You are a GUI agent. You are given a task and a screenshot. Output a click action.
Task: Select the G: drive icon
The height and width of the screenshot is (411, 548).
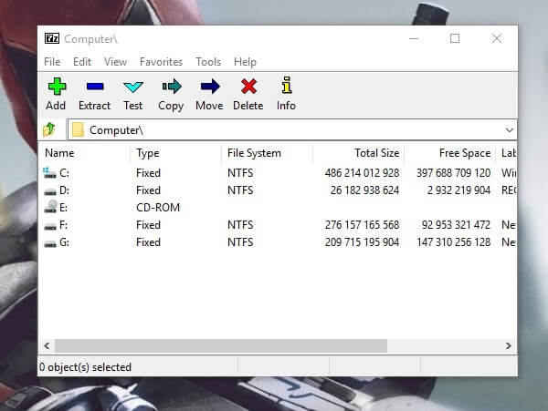(50, 243)
